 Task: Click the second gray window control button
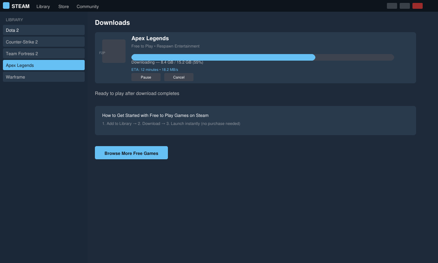405,6
